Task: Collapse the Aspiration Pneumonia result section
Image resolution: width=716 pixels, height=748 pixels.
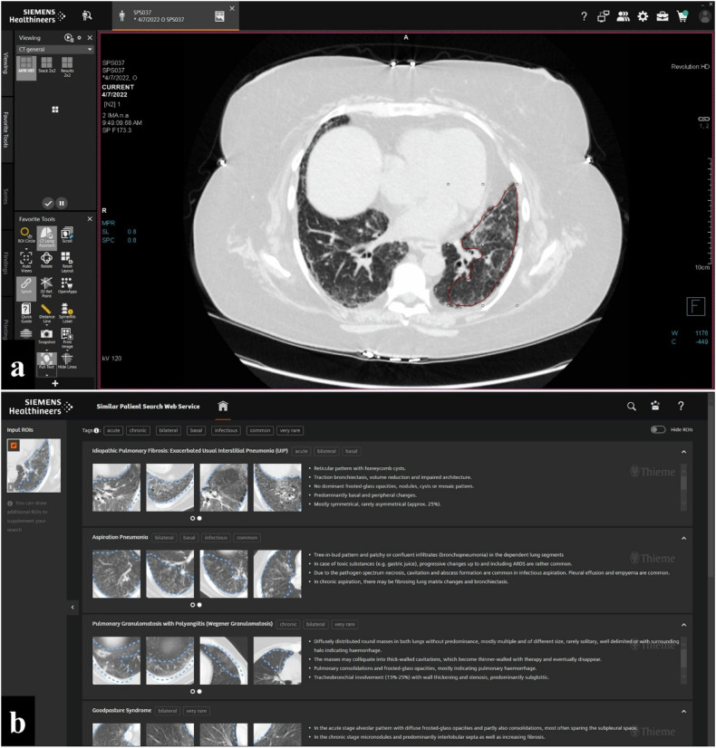Action: (683, 538)
